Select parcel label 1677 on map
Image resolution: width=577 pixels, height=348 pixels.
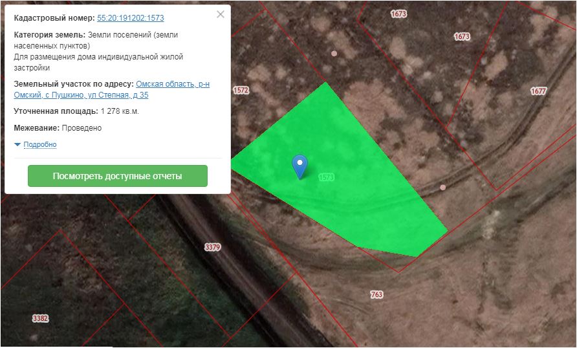[538, 91]
